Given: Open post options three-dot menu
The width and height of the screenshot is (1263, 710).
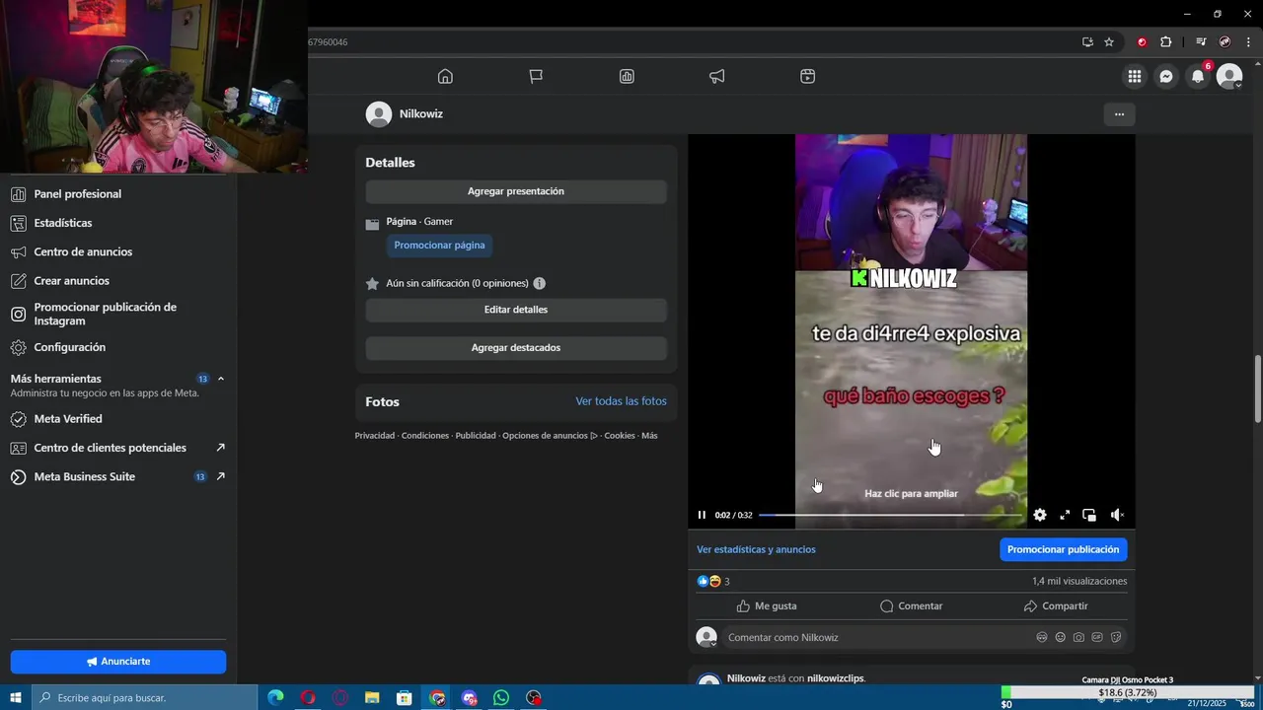Looking at the screenshot, I should [x=1119, y=114].
